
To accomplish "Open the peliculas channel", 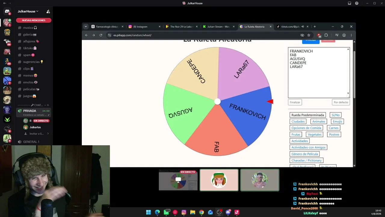I will (34, 89).
